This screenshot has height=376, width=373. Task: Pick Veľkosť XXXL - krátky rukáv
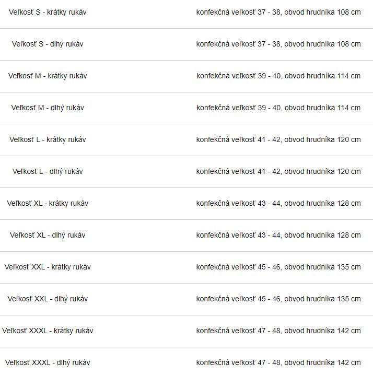click(48, 331)
